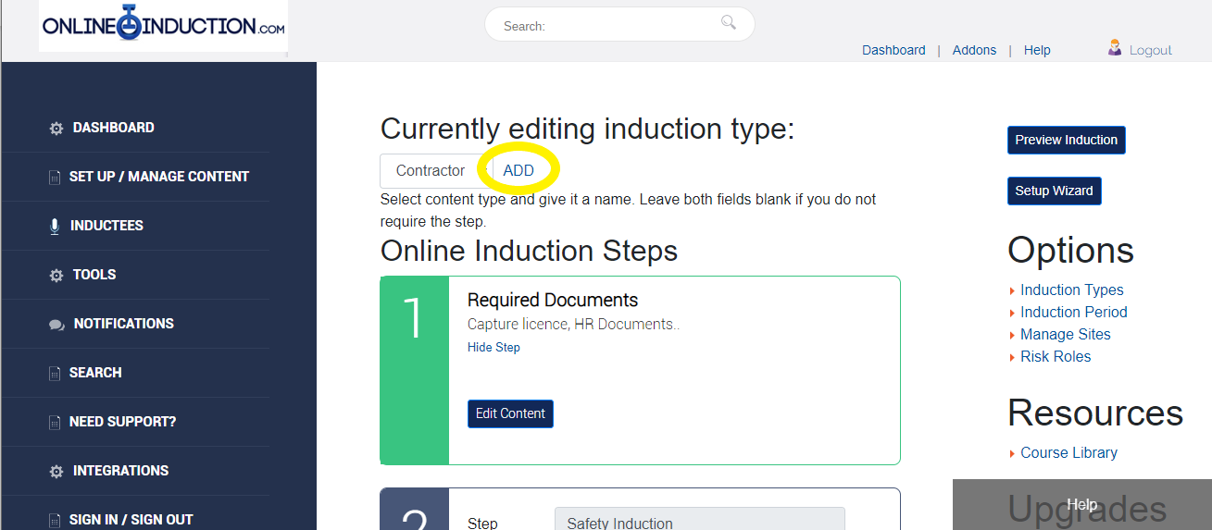Viewport: 1212px width, 530px height.
Task: Click the Preview Induction button
Action: 1067,140
